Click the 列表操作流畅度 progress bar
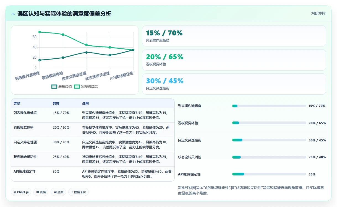Viewport: 337px width, 207px height. [269, 106]
